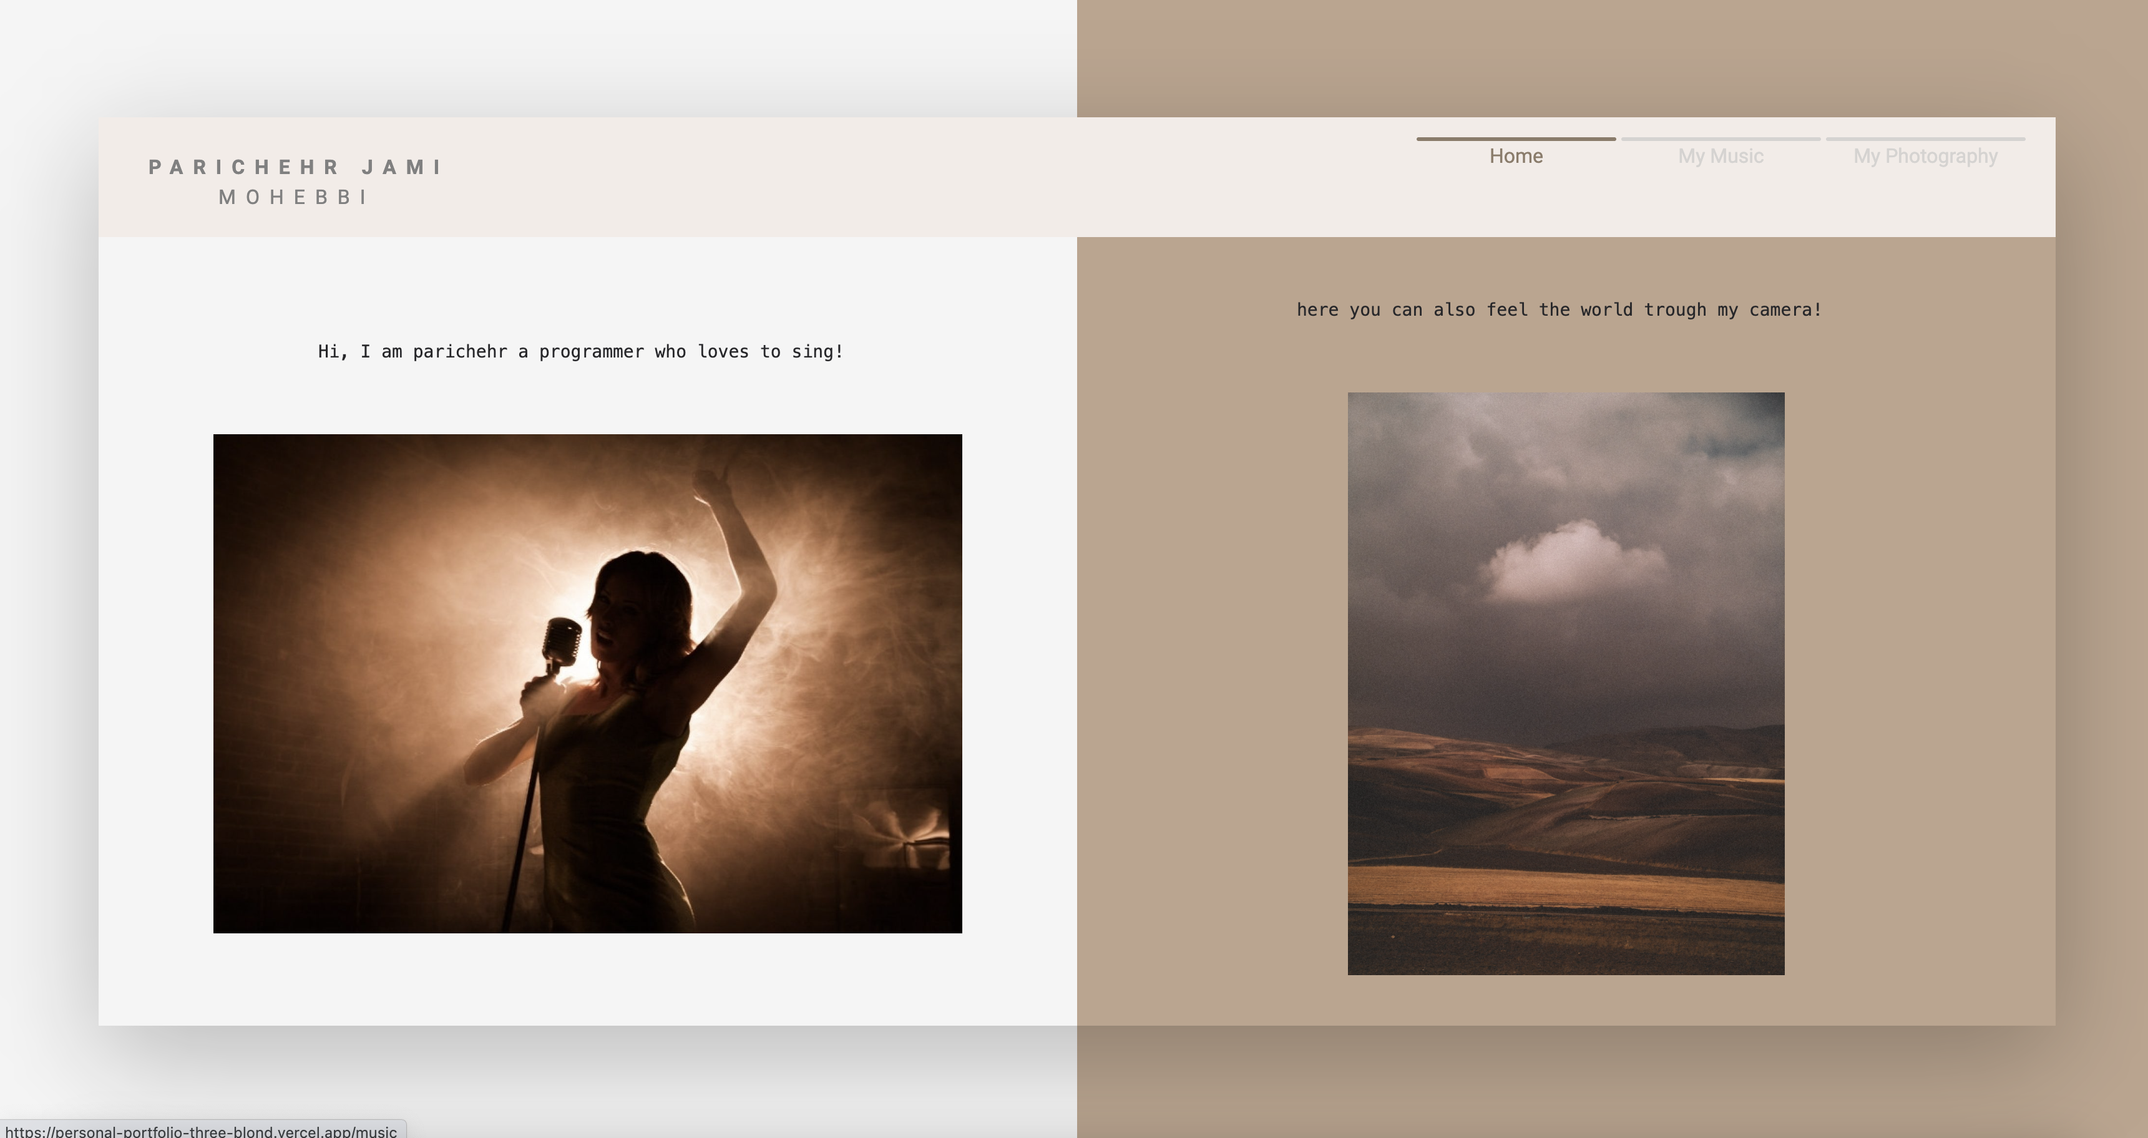Click the 'Hi, I am parichehr' intro text
Screen dimensions: 2148x1138
pos(580,352)
